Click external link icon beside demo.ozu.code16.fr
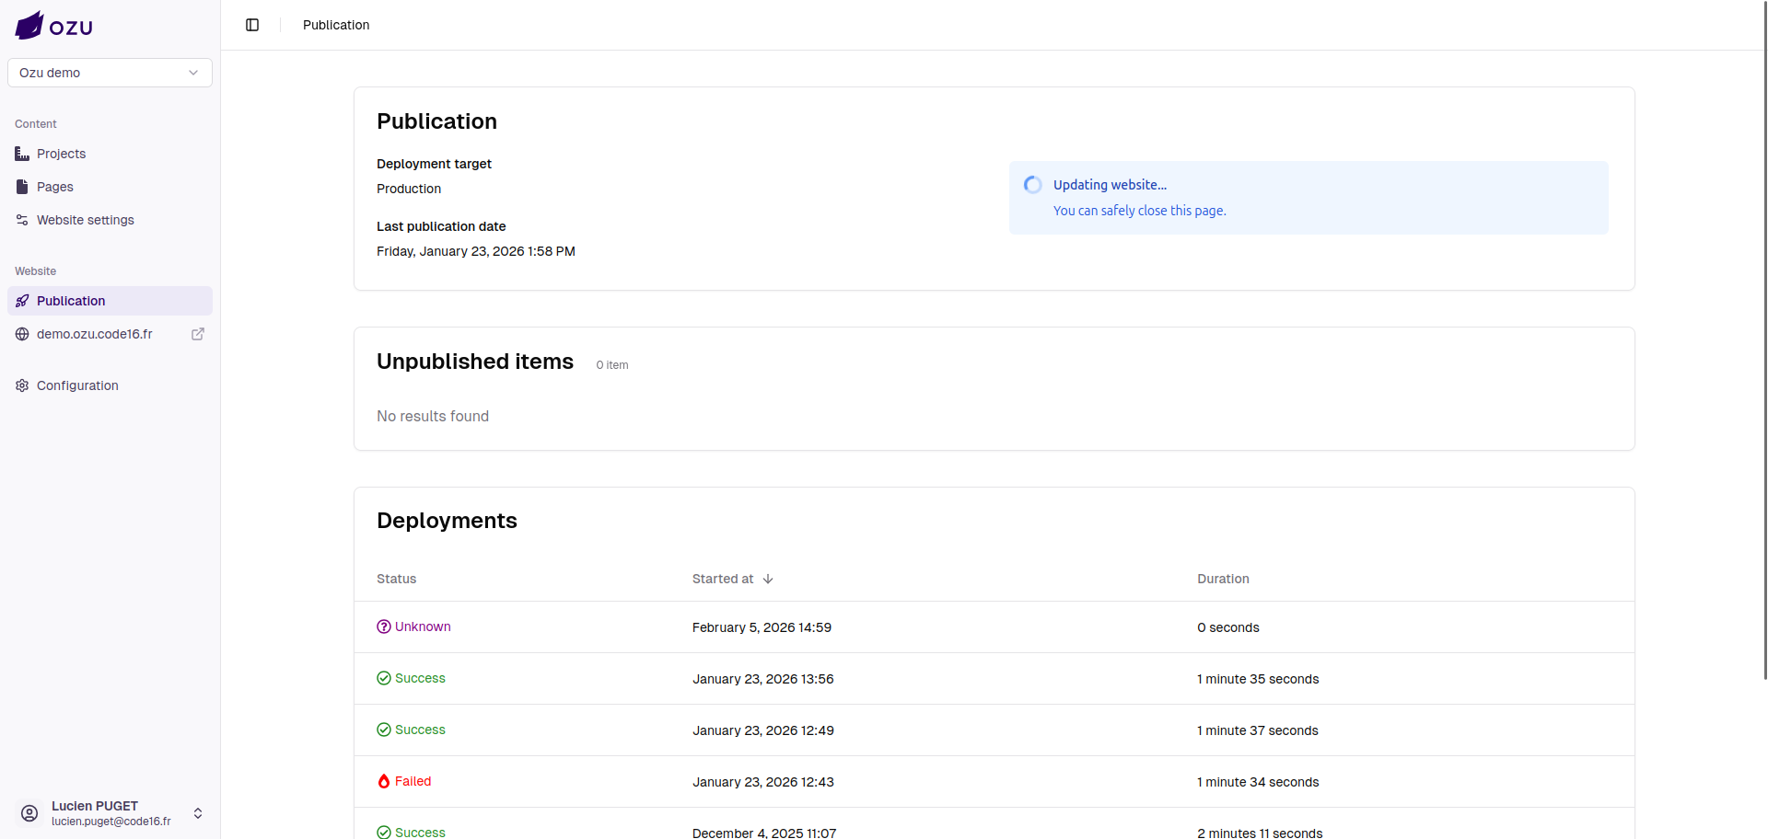Screen dimensions: 1768x839 [x=197, y=334]
